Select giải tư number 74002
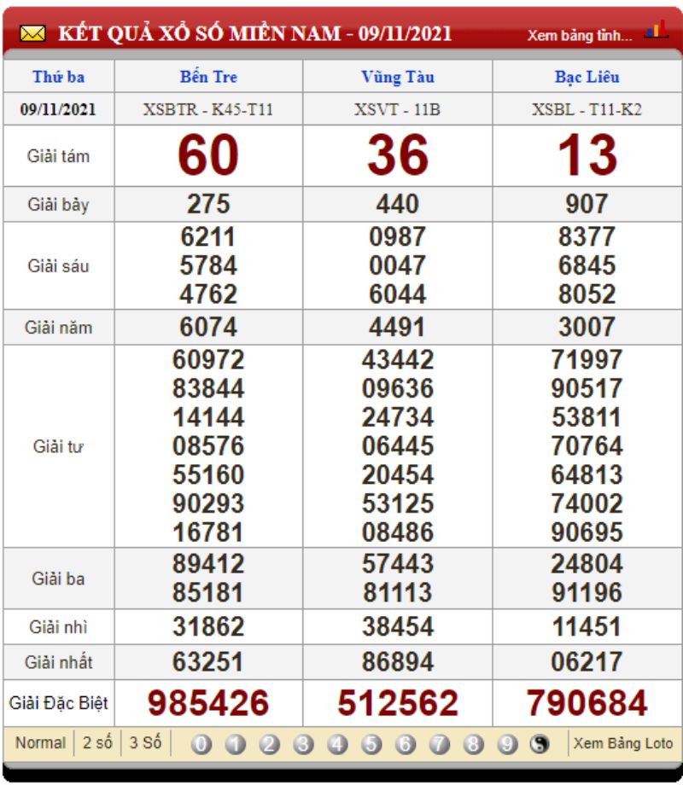 click(587, 503)
